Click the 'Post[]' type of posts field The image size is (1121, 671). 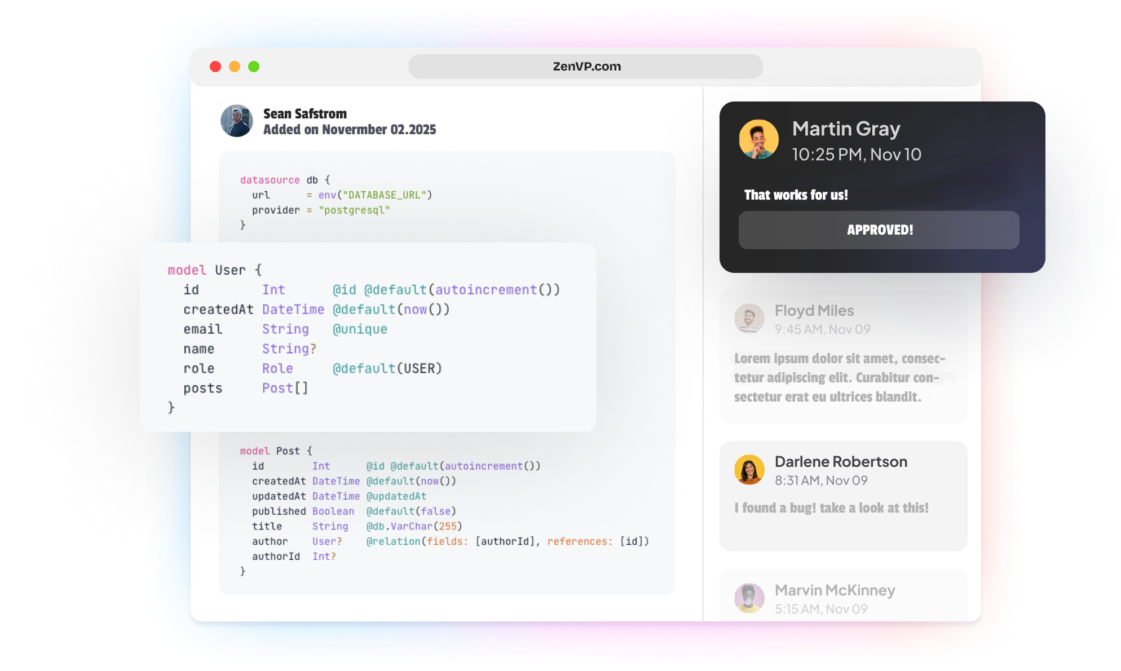point(285,389)
